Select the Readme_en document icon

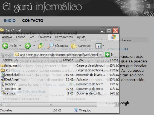click(x=2, y=89)
